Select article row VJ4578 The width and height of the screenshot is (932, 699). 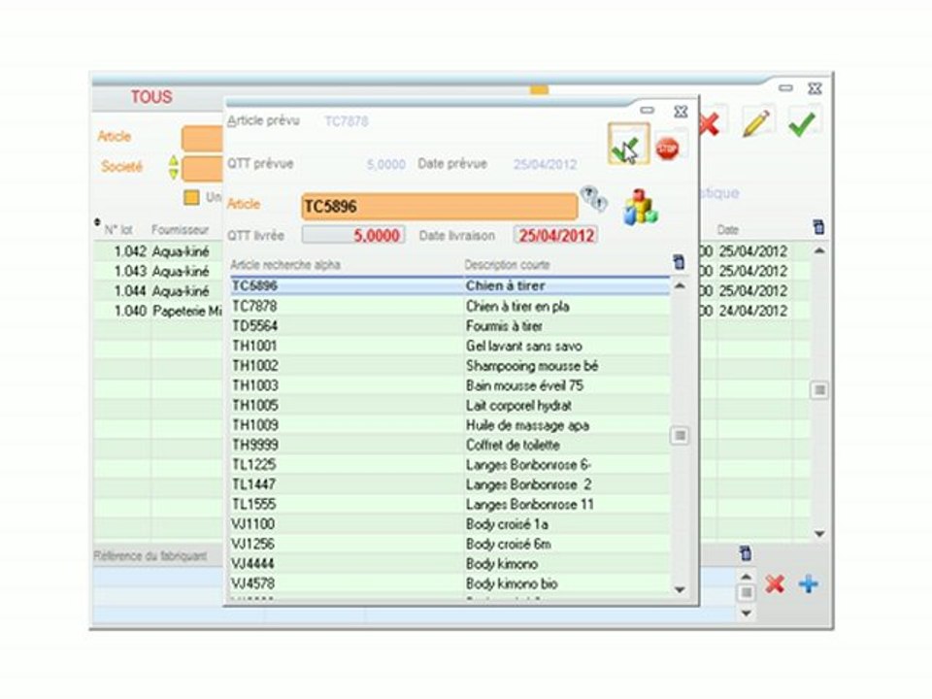tap(449, 583)
